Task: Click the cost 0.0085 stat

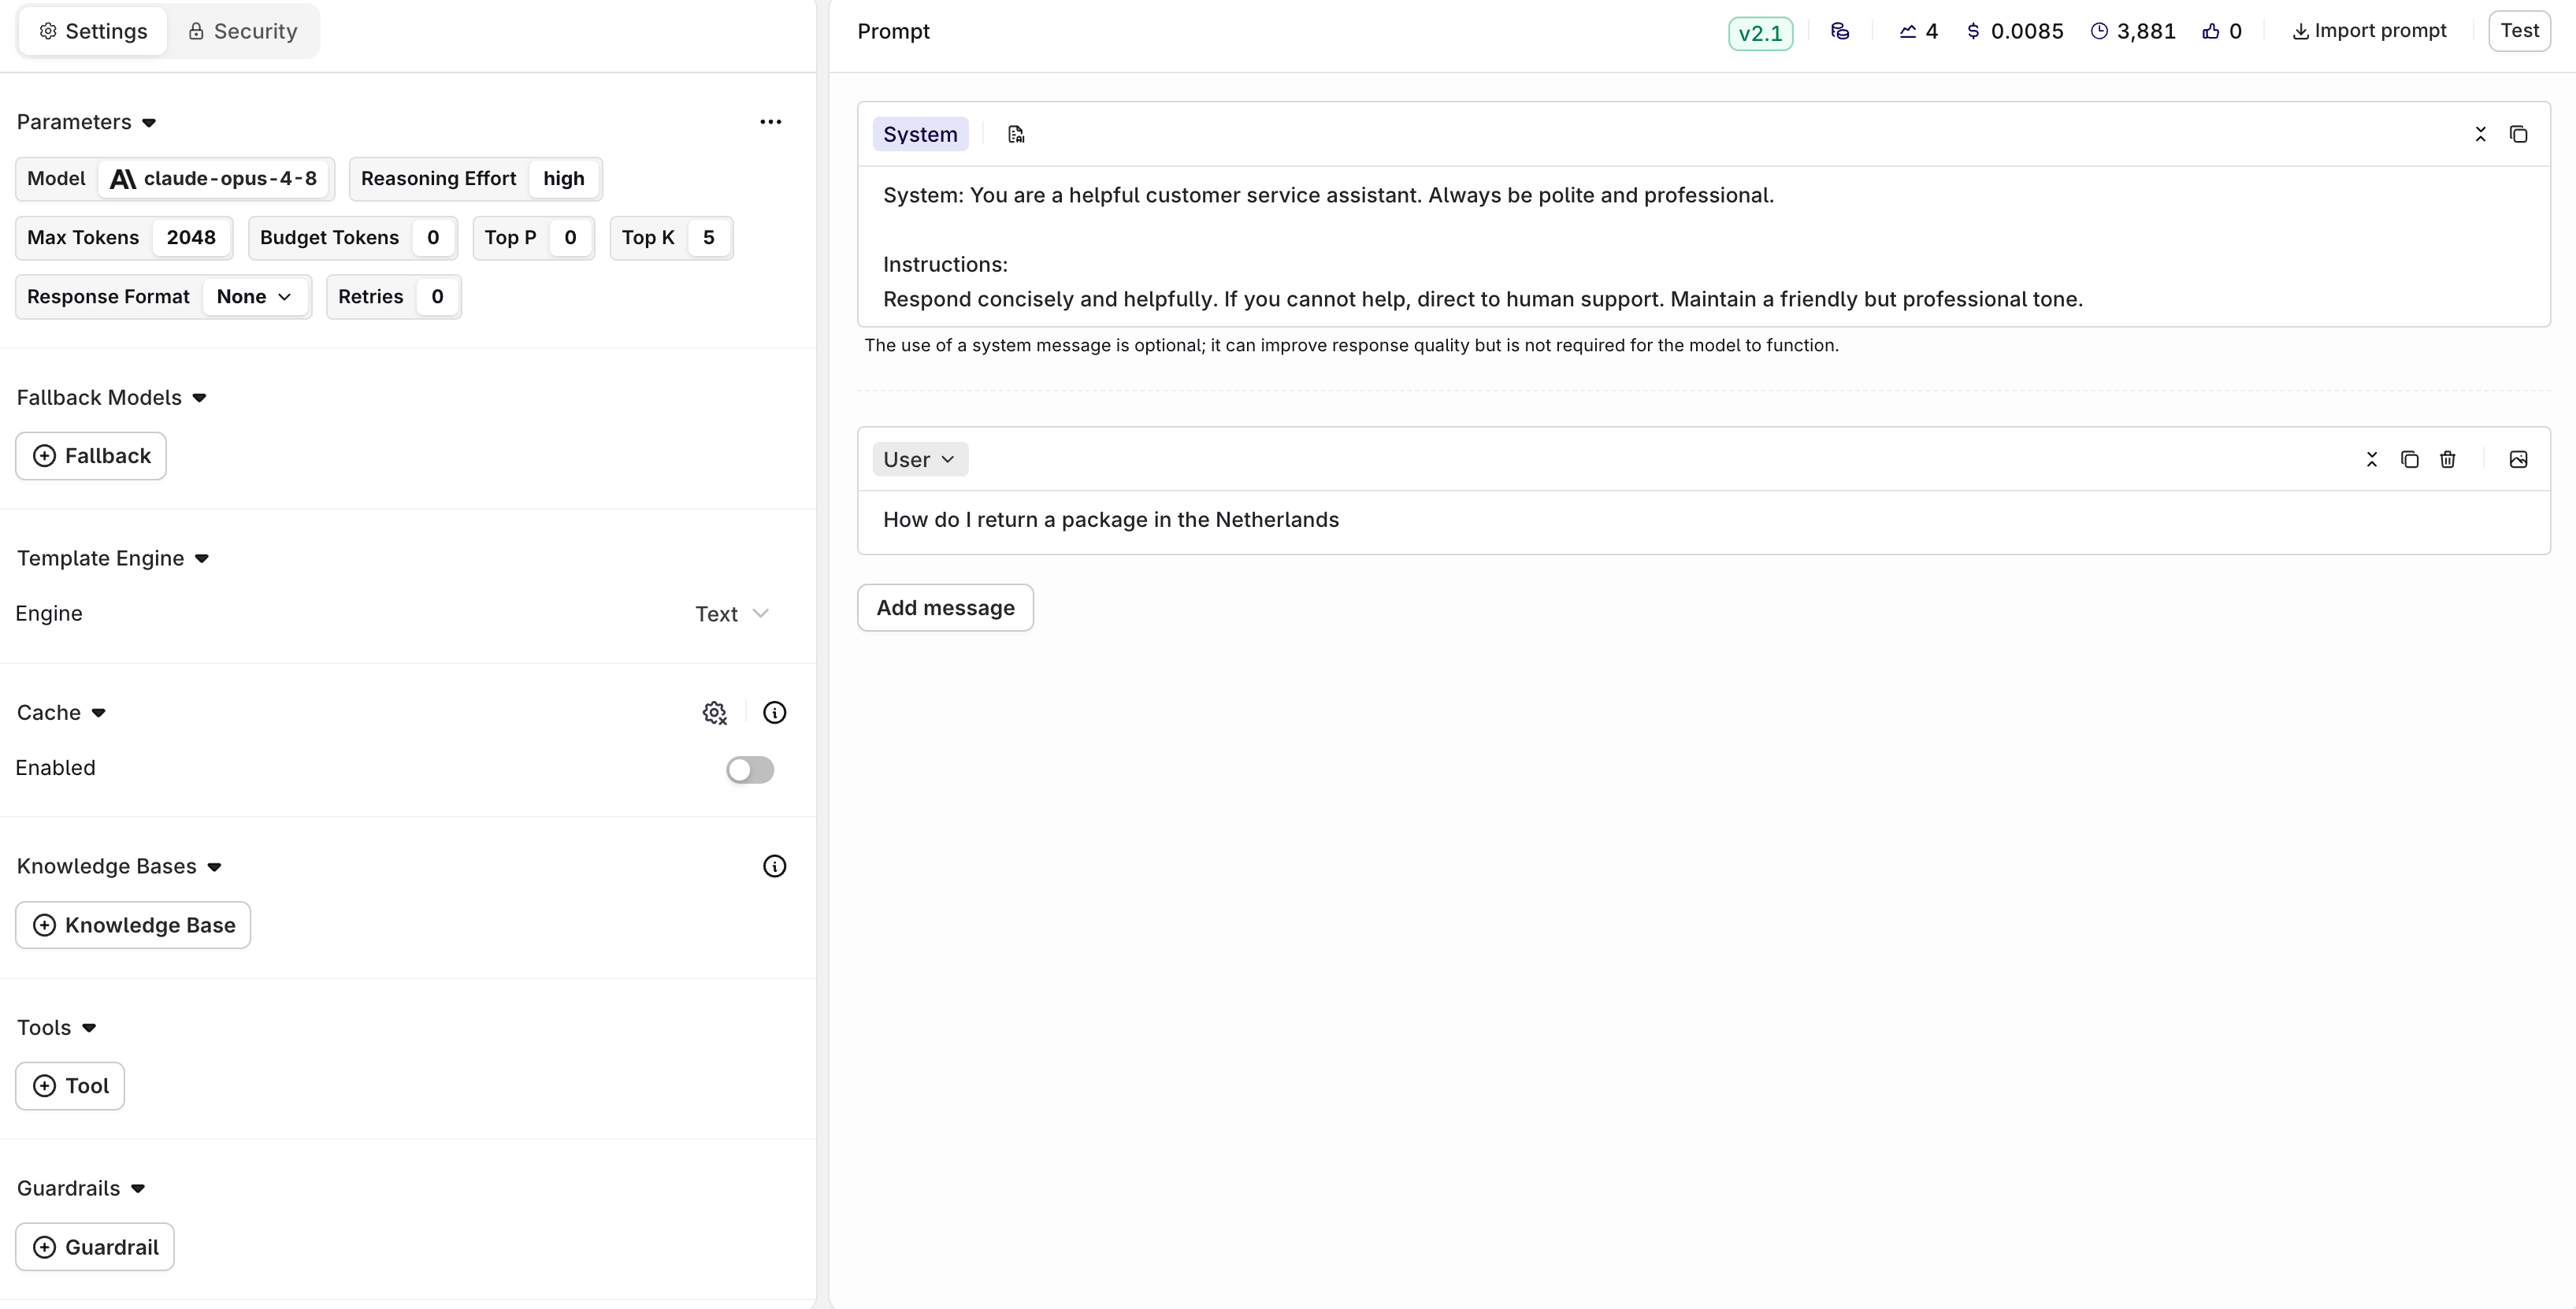Action: [x=2014, y=31]
